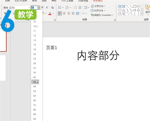Open the font size dropdown arrow

click(x=39, y=8)
